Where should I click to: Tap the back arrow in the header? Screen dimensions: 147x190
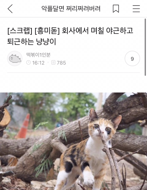tap(10, 9)
